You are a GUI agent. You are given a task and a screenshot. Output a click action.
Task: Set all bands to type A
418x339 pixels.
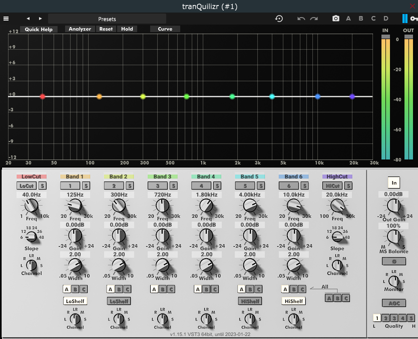(329, 298)
